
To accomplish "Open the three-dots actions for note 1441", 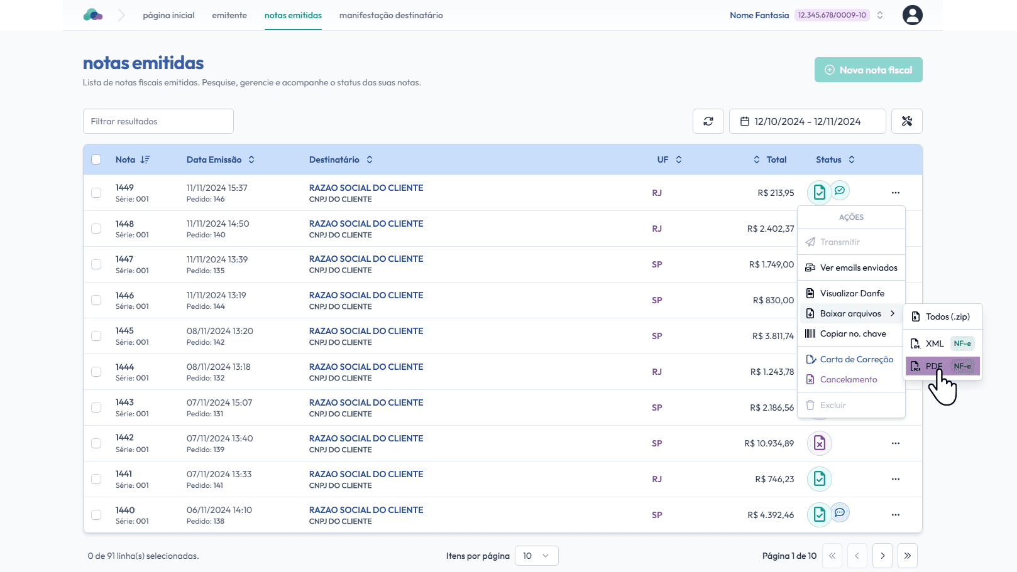I will (895, 479).
